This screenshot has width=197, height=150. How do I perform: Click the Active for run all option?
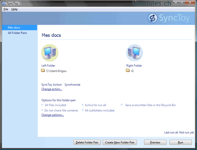tap(95, 105)
